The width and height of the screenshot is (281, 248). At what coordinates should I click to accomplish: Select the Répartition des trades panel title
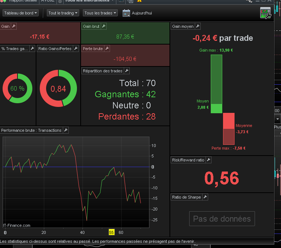(103, 71)
